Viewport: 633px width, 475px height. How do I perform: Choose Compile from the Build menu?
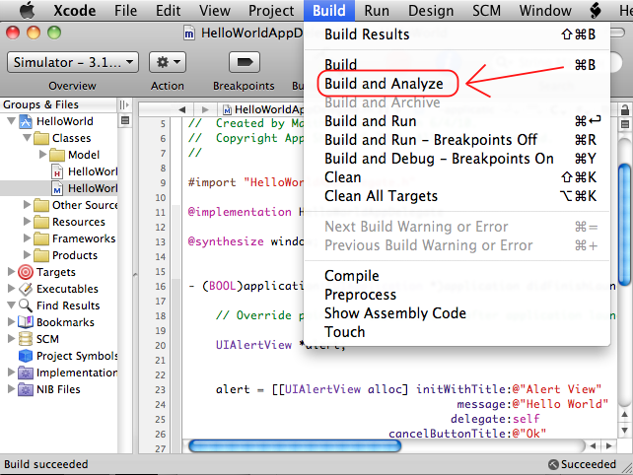pos(457,276)
